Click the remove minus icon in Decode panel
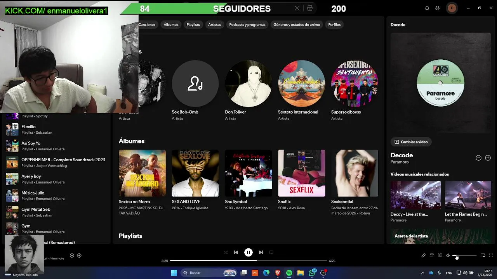The width and height of the screenshot is (497, 279). click(478, 158)
